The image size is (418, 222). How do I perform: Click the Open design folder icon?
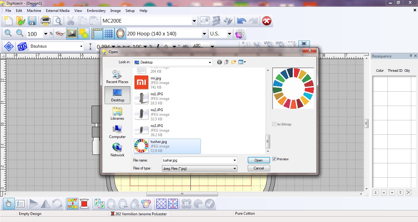21,21
